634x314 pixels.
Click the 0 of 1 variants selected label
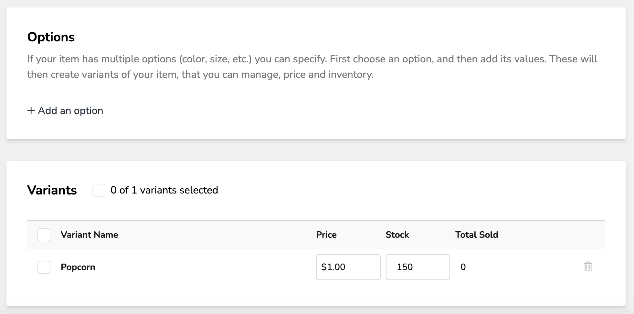coord(164,190)
